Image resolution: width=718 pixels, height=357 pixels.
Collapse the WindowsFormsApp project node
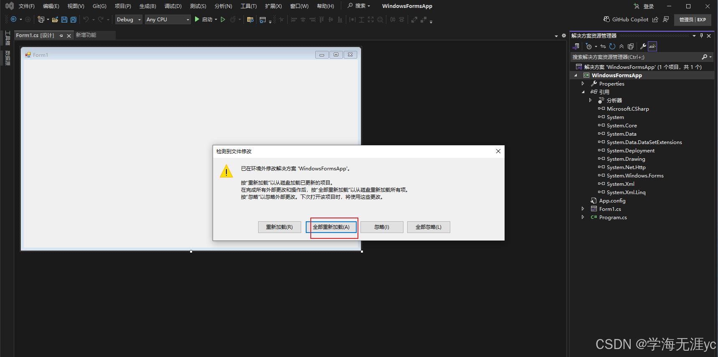coord(576,76)
